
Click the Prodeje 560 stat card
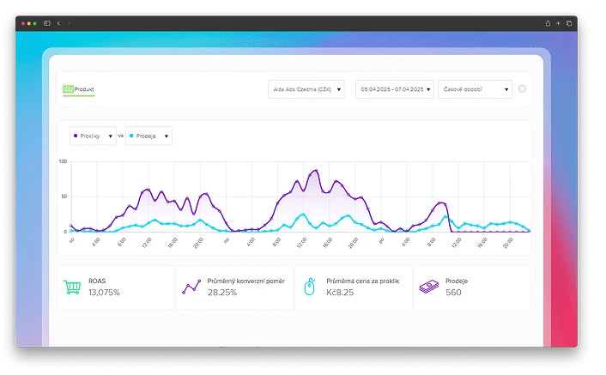(x=473, y=287)
